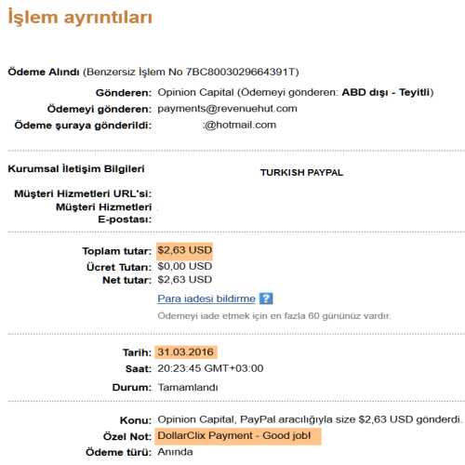This screenshot has height=465, width=465.
Task: Click the İşlem ayrıntıları heading
Action: pyautogui.click(x=80, y=18)
